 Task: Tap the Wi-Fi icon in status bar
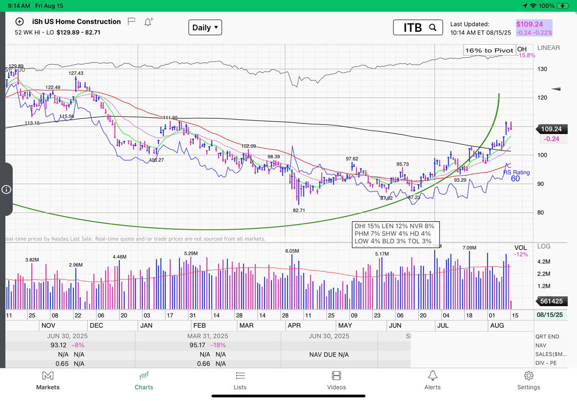[x=533, y=6]
